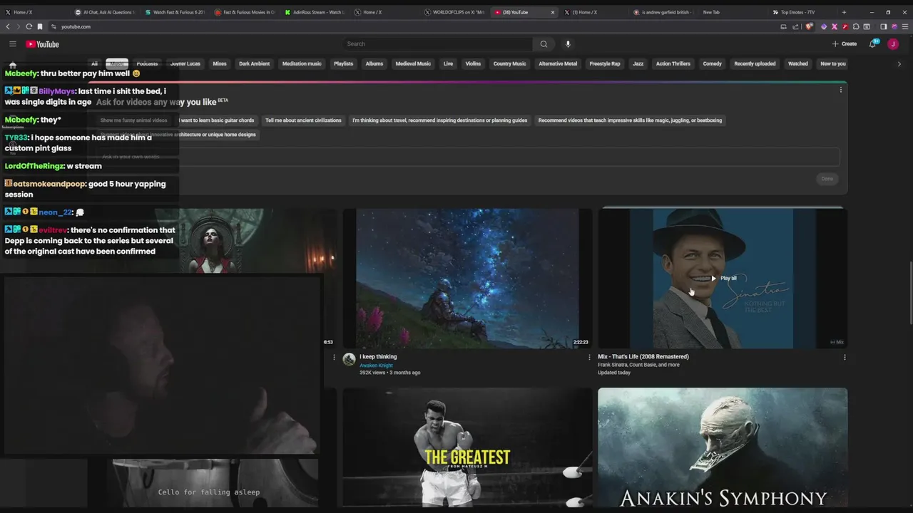Toggle the browser sidebar panel icon
The height and width of the screenshot is (513, 913).
point(883,26)
